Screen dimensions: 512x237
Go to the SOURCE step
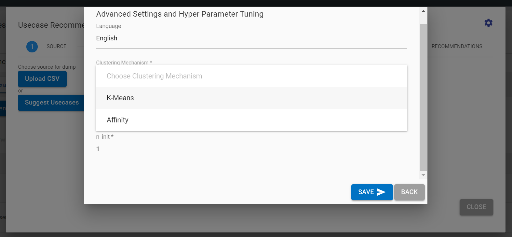pos(56,47)
